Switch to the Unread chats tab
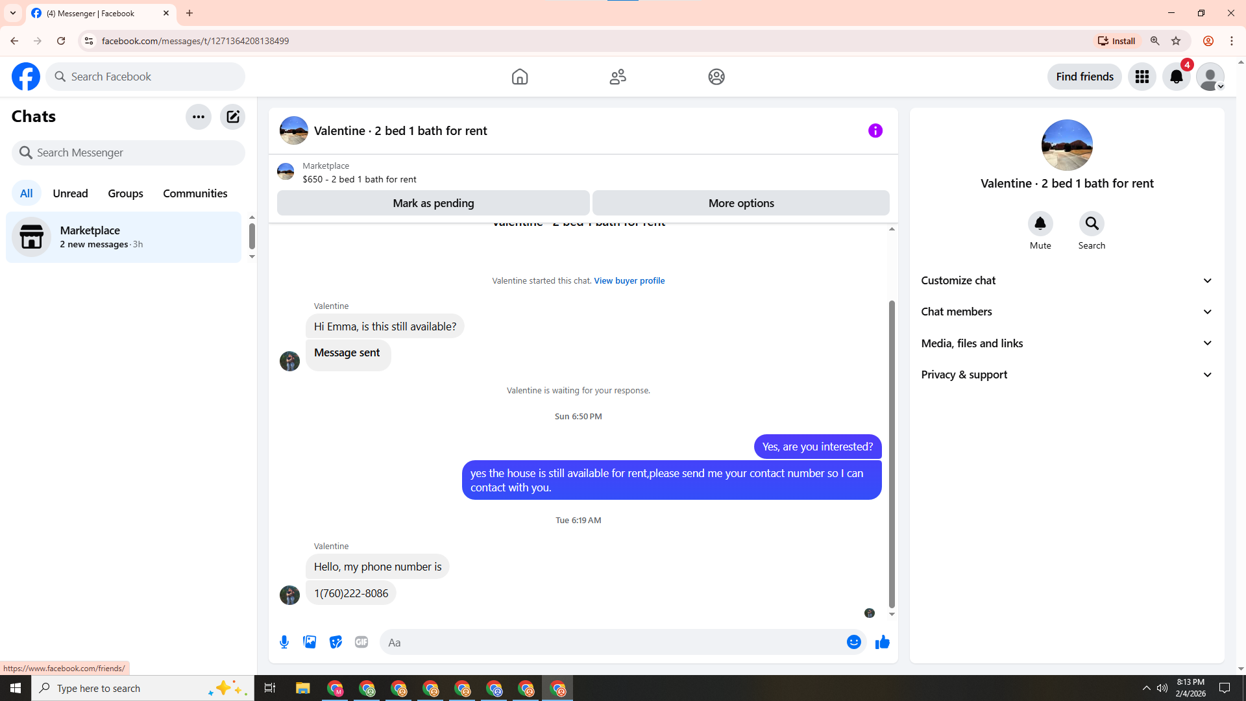The image size is (1246, 701). 70,193
